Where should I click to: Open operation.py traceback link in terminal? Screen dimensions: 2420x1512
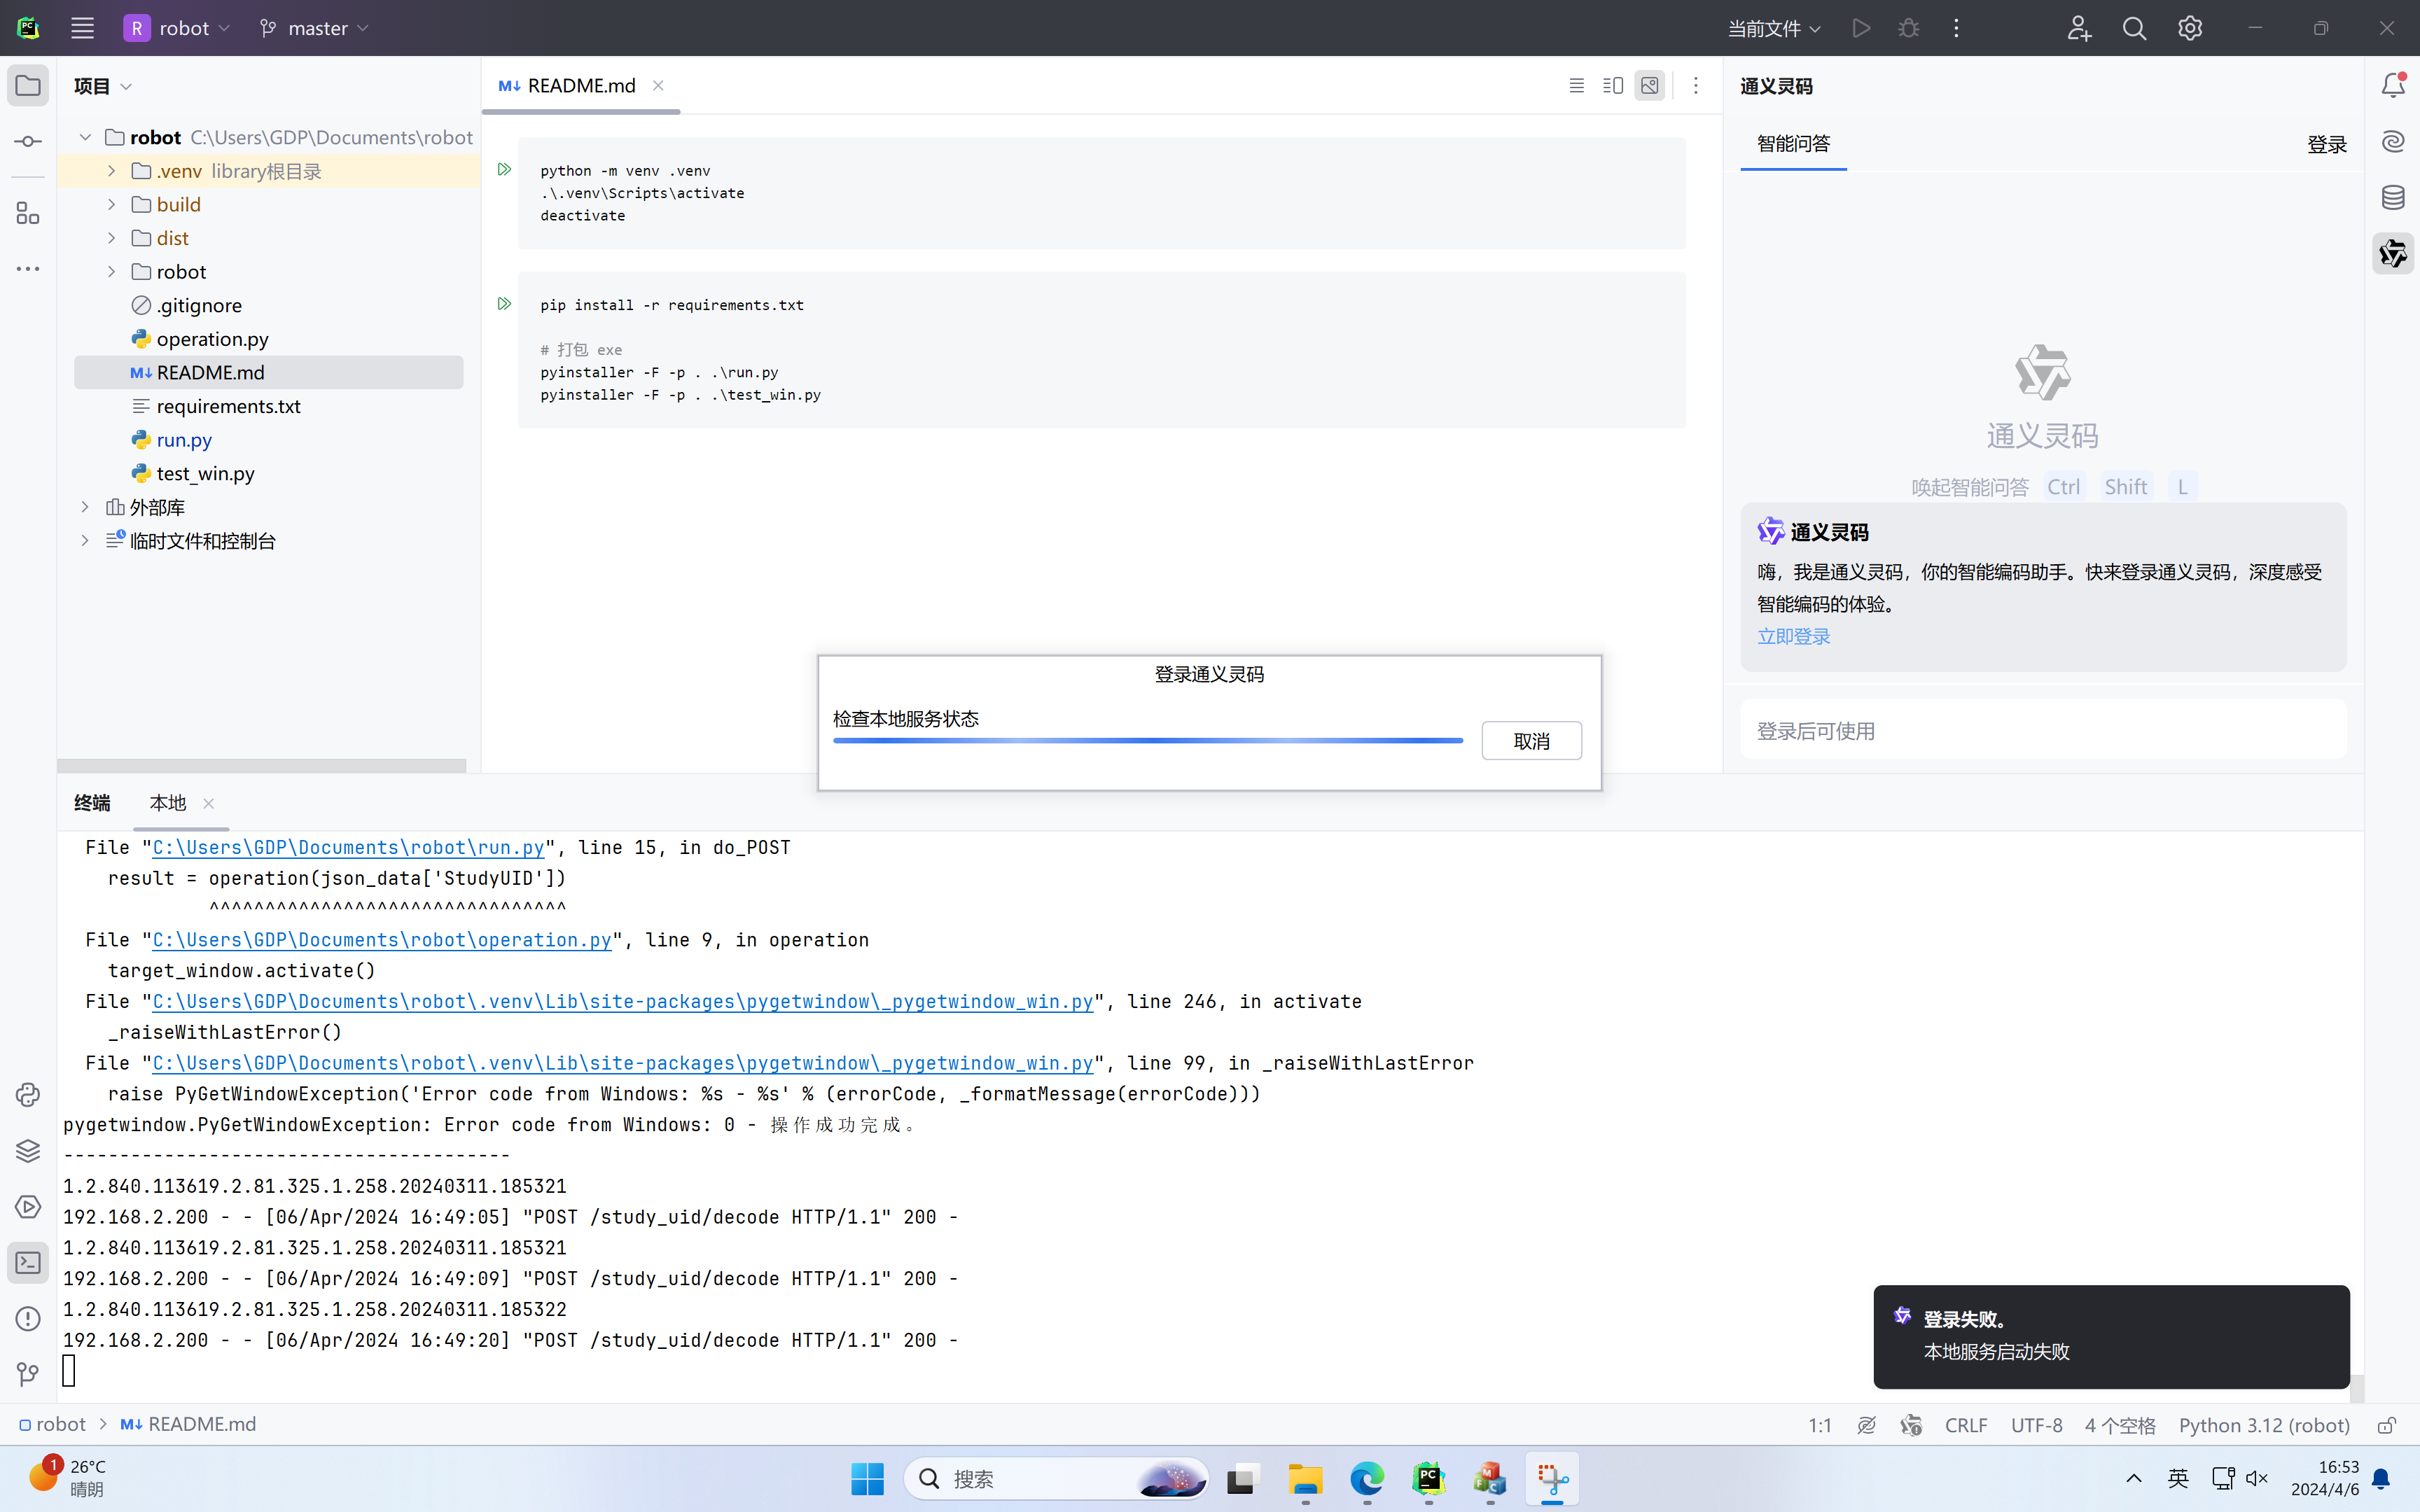[381, 940]
